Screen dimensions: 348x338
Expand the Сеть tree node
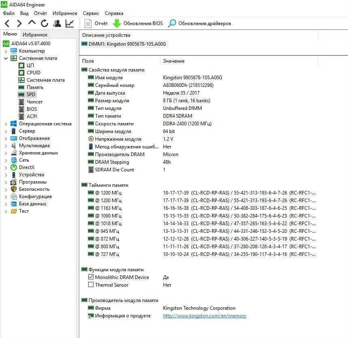point(6,161)
